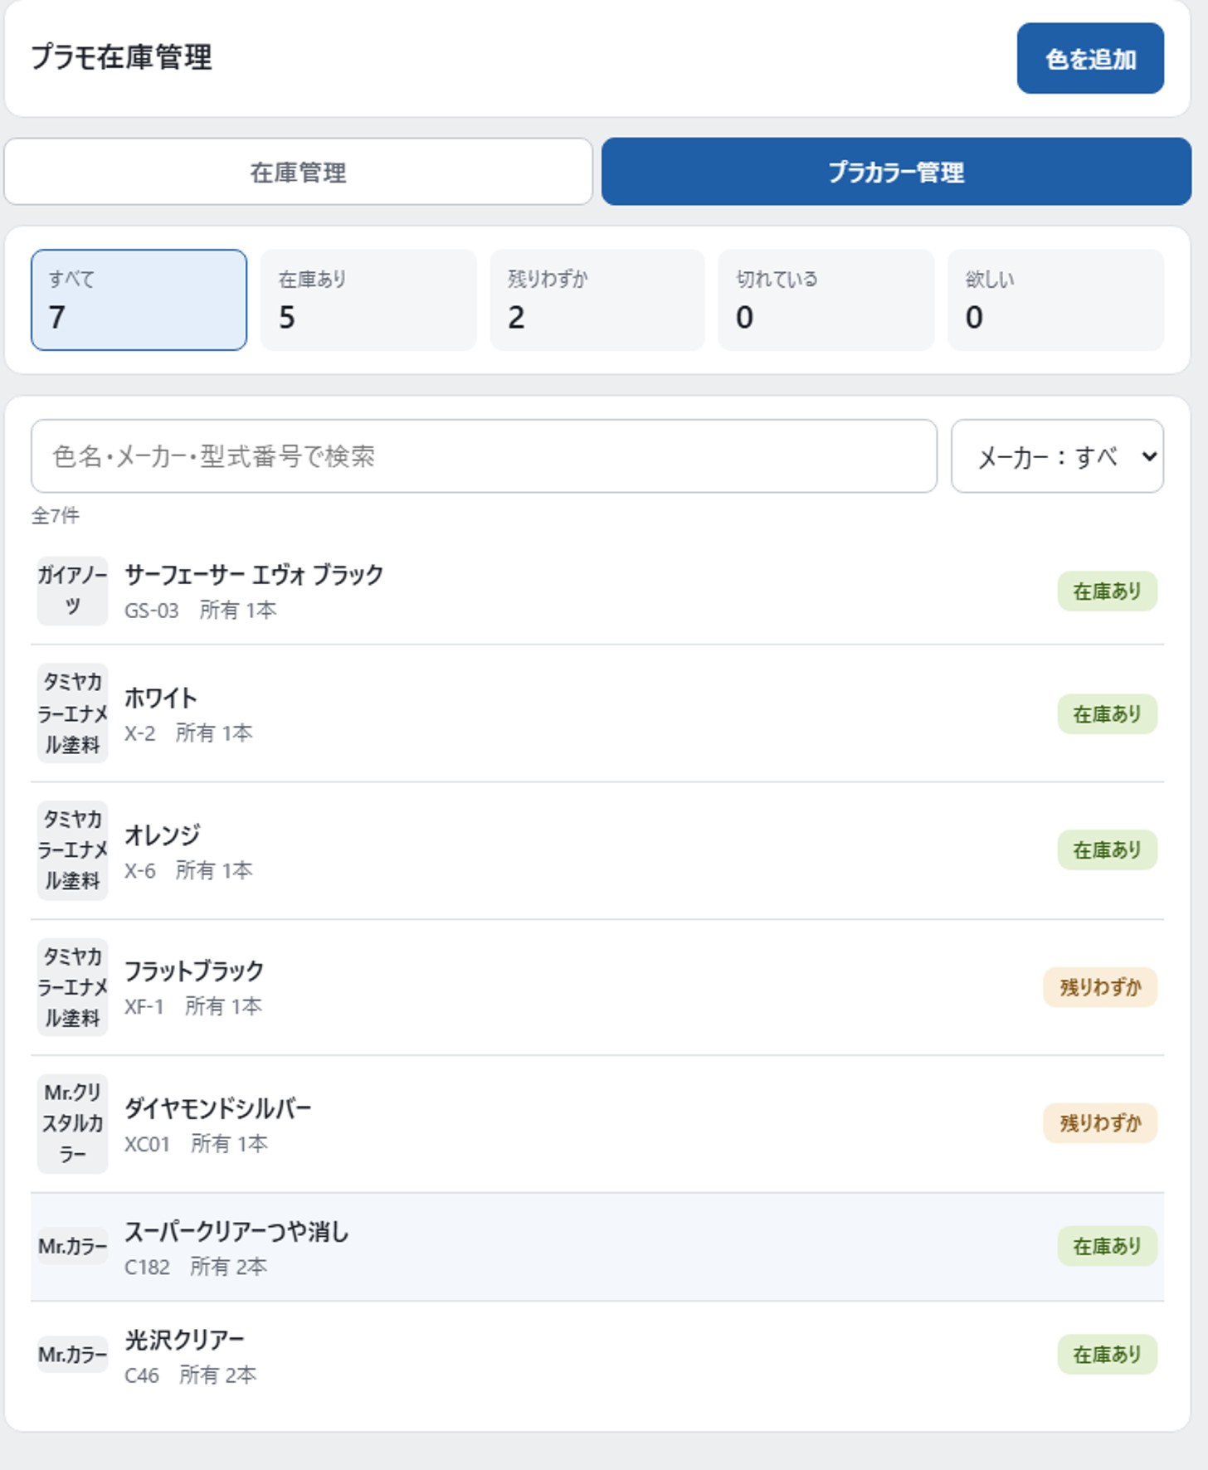Viewport: 1208px width, 1470px height.
Task: Select the プラカラー管理 tab
Action: click(x=896, y=172)
